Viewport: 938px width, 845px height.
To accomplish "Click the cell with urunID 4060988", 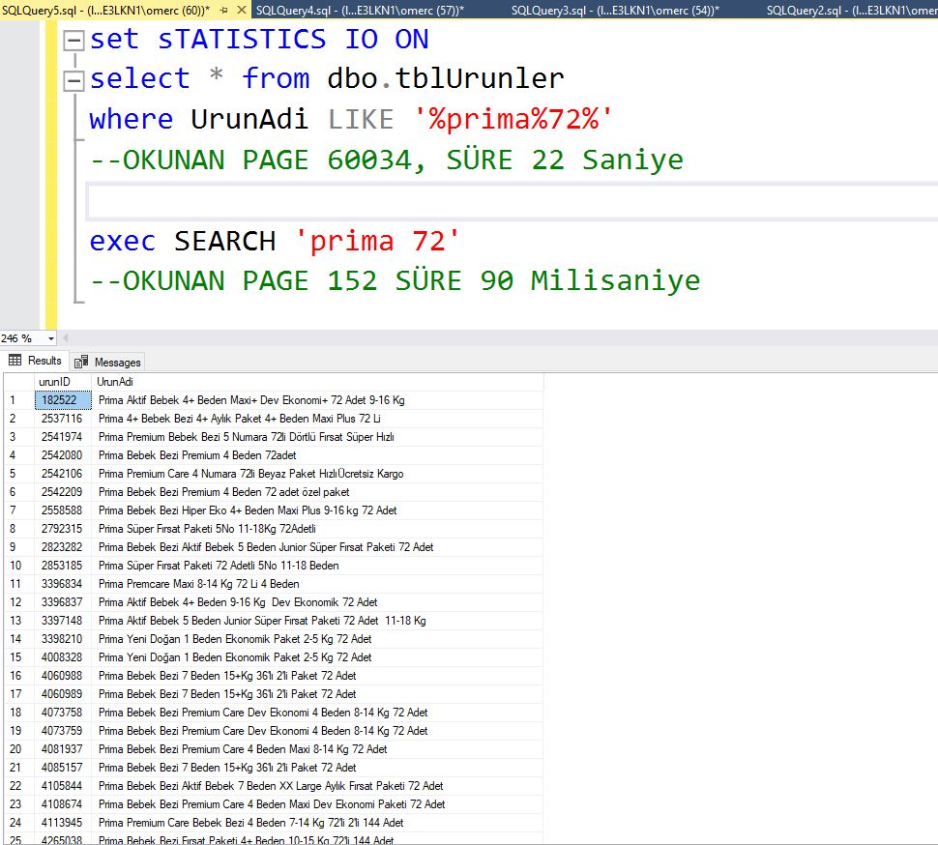I will (x=61, y=676).
